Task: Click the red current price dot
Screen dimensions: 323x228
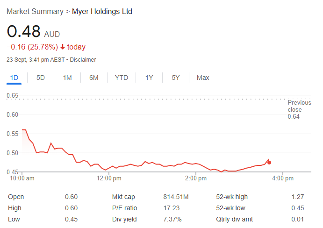Action: point(269,163)
